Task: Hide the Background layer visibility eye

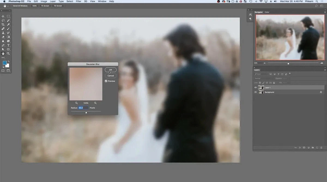Action: (x=256, y=92)
